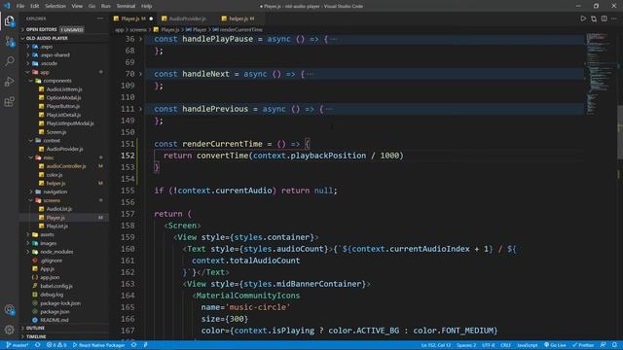Open the Selection menu

(x=55, y=6)
